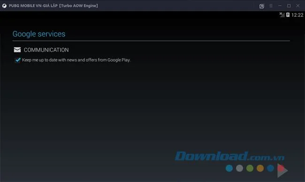
Task: Click the COMMUNICATION envelope icon
Action: point(17,50)
